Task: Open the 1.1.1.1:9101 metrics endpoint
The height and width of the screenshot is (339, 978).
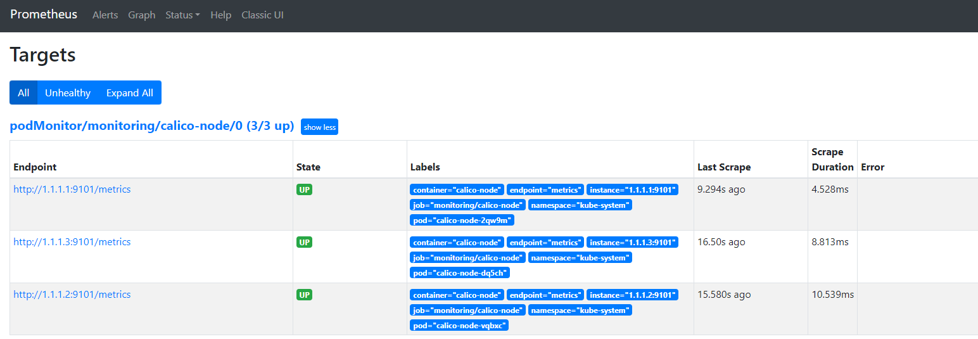Action: pyautogui.click(x=72, y=189)
